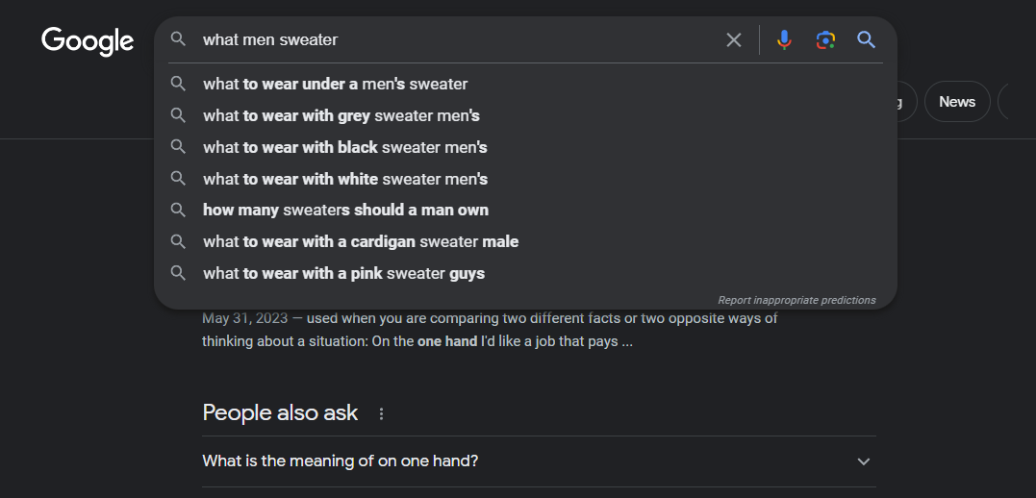Screen dimensions: 1036x498
Task: Choose 'what to wear with grey sweater men's'
Action: point(341,115)
